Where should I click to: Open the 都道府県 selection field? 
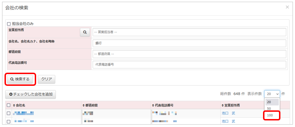(189, 54)
